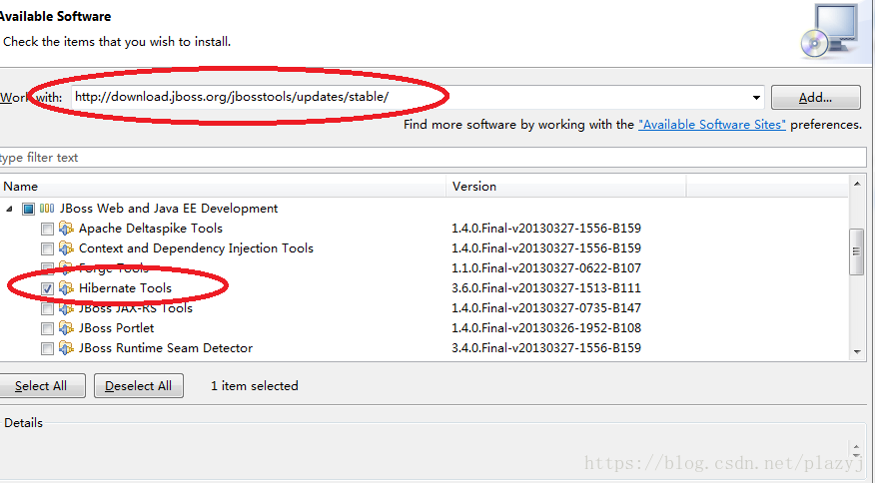
Task: Click version 3.4.0.Final-v20130327-1556-B159
Action: pos(546,348)
